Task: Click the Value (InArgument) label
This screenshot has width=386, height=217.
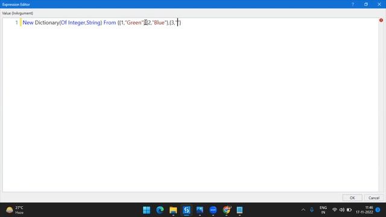Action: tap(17, 13)
